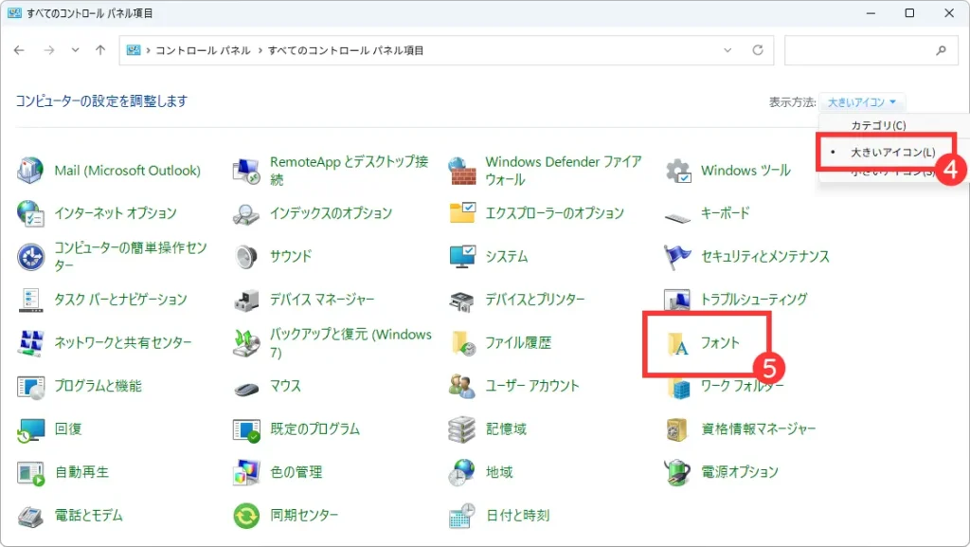Expand the recent pages chevron near navigation arrows
Image resolution: width=970 pixels, height=547 pixels.
pos(75,49)
